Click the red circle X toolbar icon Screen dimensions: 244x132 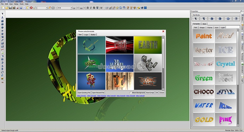(x=31, y=8)
